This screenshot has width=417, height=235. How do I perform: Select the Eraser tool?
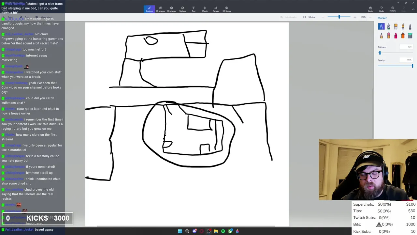point(388,36)
